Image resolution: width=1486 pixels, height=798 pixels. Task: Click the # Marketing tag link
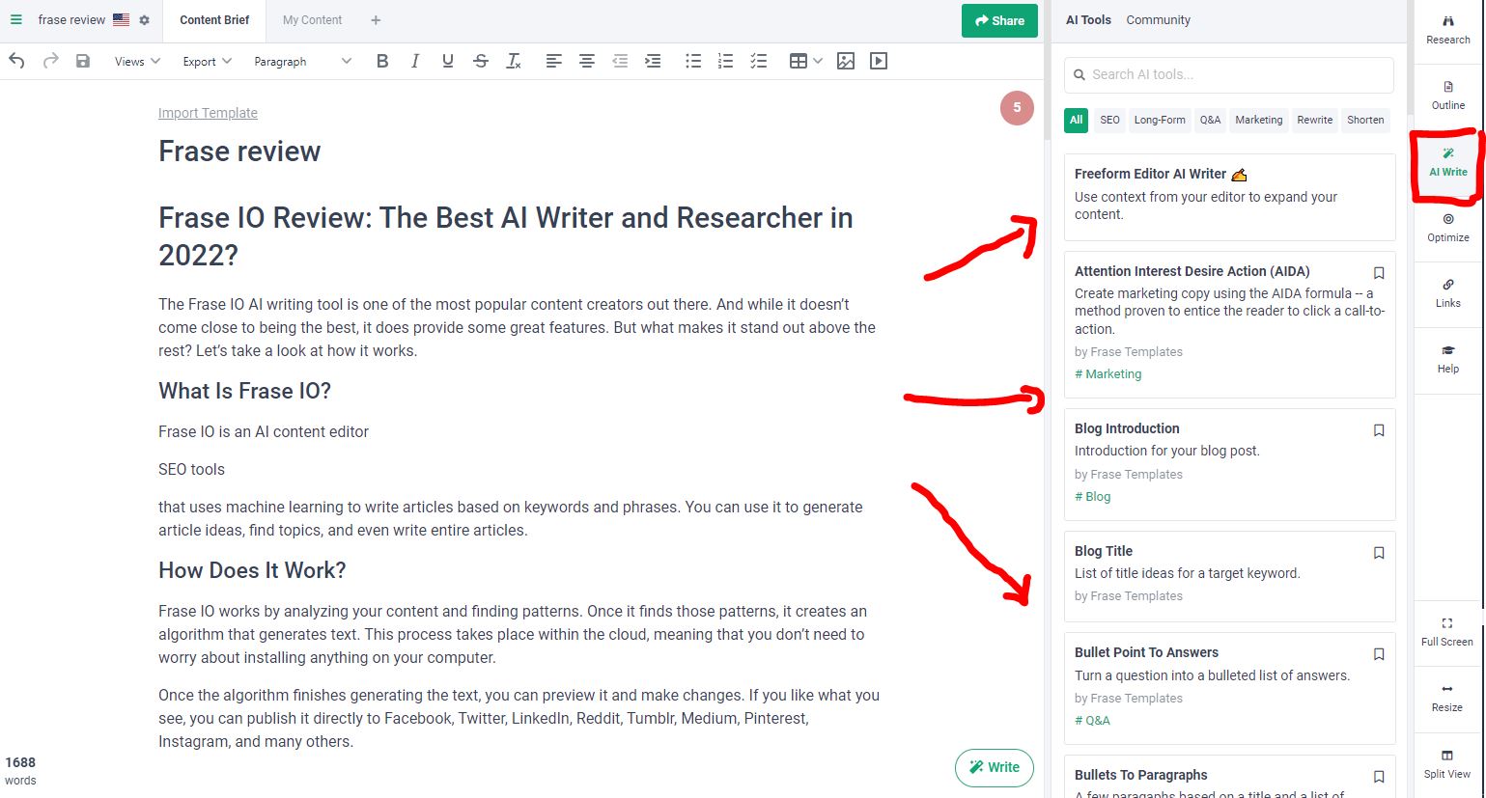tap(1108, 374)
